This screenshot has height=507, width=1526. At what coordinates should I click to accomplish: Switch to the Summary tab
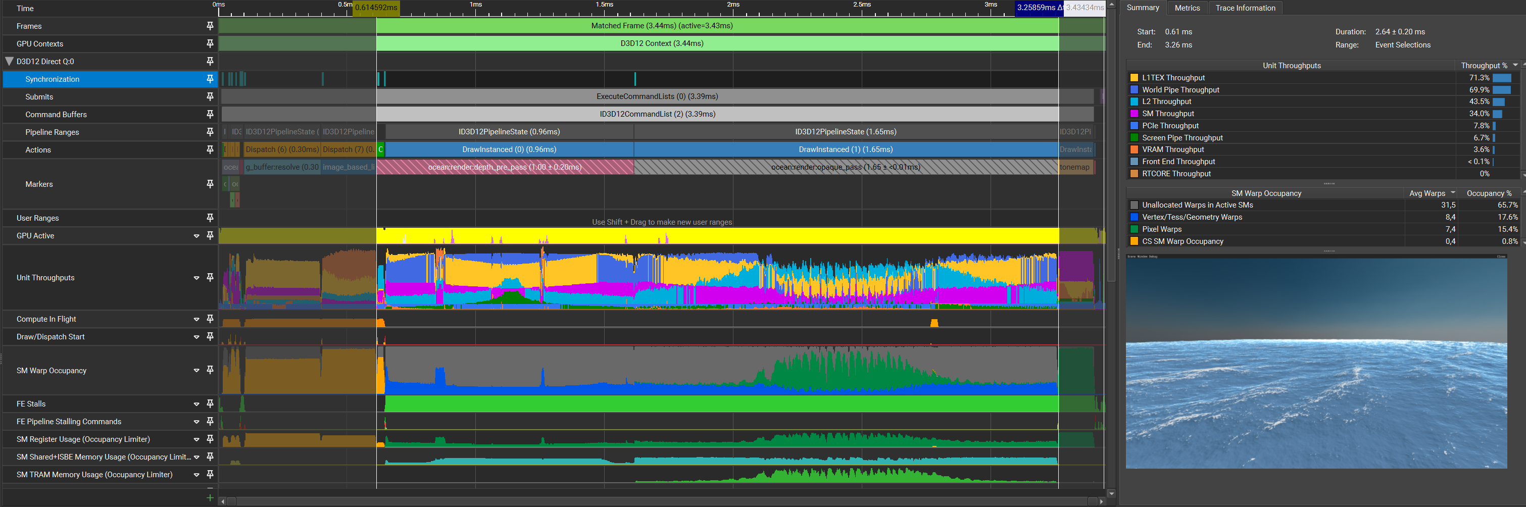[1143, 8]
